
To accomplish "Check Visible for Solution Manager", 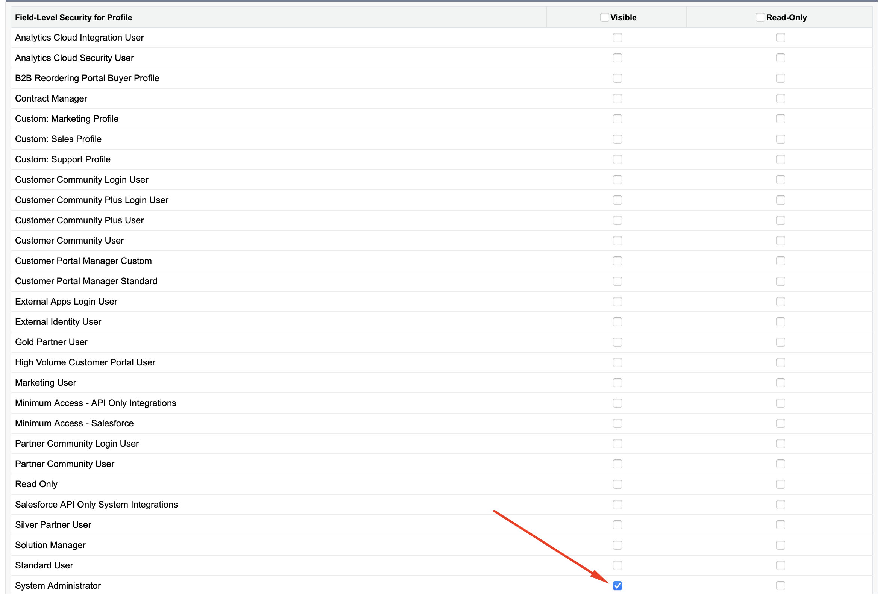I will pos(617,545).
